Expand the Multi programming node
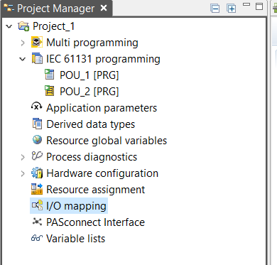 pyautogui.click(x=23, y=43)
